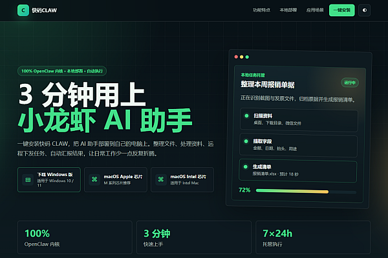
Task: Click the 3 分钟用上 headline text
Action: pyautogui.click(x=81, y=94)
